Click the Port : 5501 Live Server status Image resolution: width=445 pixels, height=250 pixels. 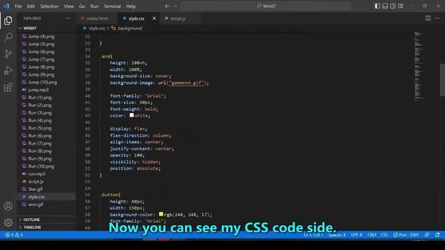click(x=406, y=235)
